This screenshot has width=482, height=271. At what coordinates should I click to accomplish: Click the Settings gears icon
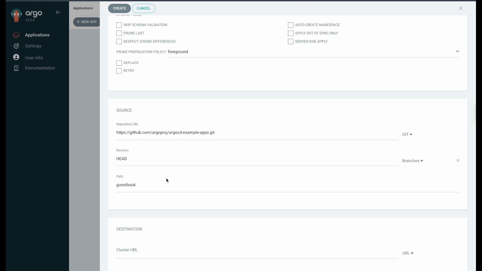pos(16,46)
